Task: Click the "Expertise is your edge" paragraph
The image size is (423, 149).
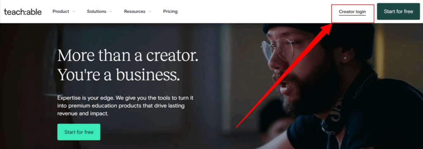Action: [125, 106]
